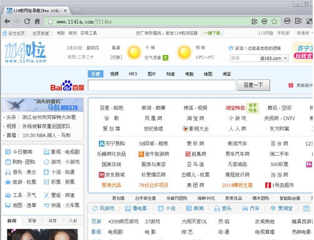
Task: Click the Baidu search input field
Action: coord(161,85)
